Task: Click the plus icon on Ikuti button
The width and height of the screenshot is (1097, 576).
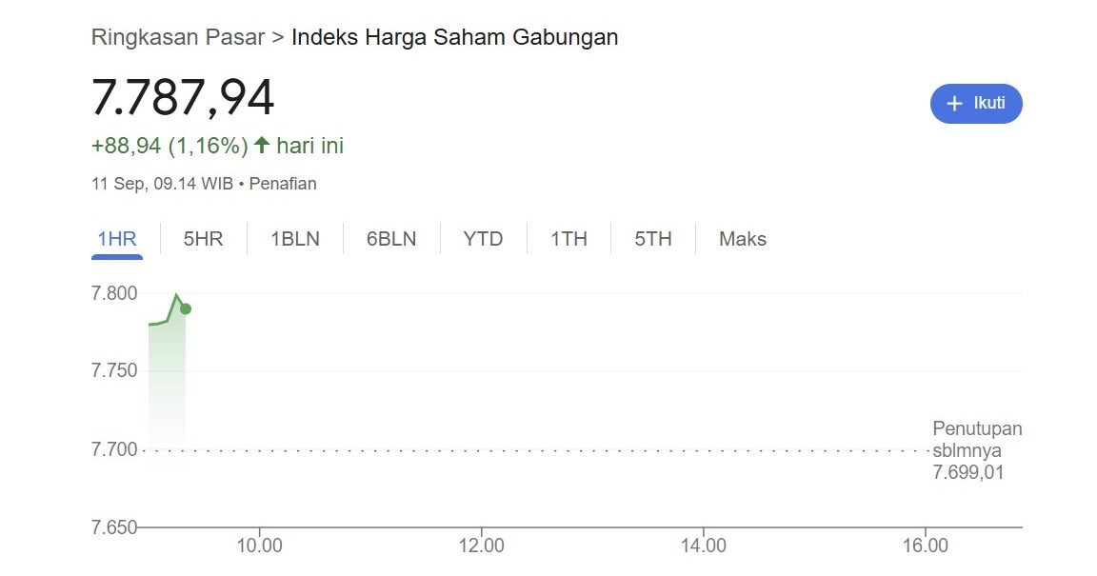Action: 955,104
